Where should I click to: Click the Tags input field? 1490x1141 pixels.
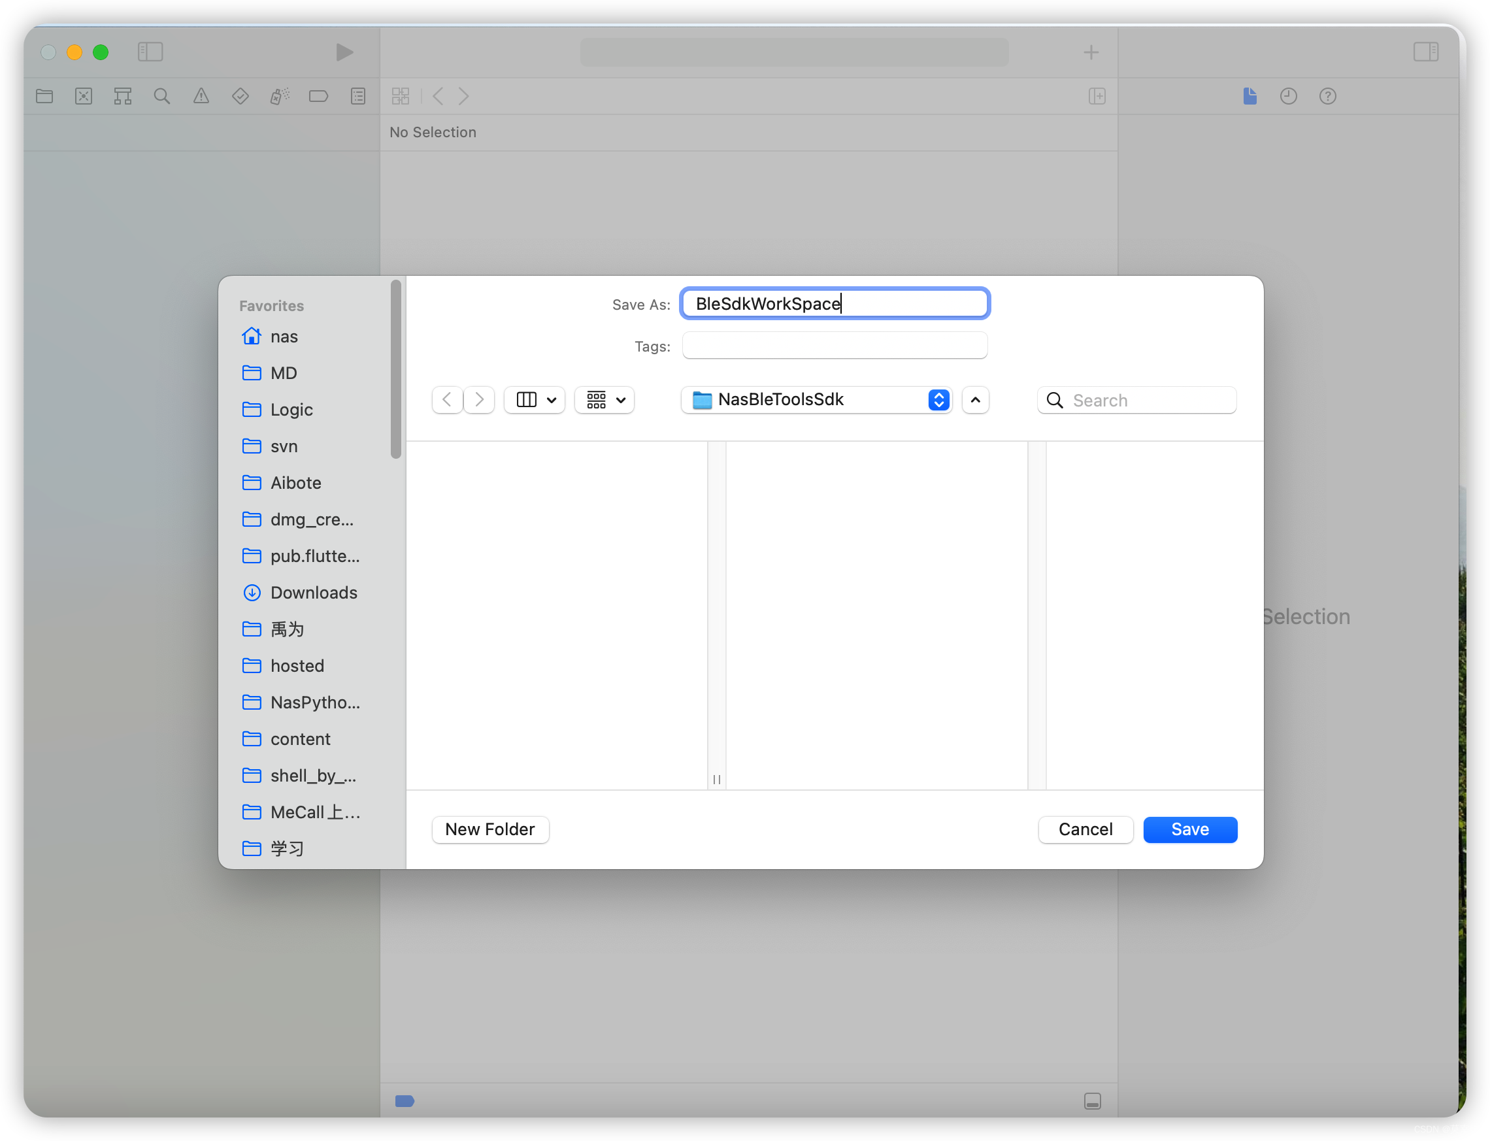[x=835, y=346]
